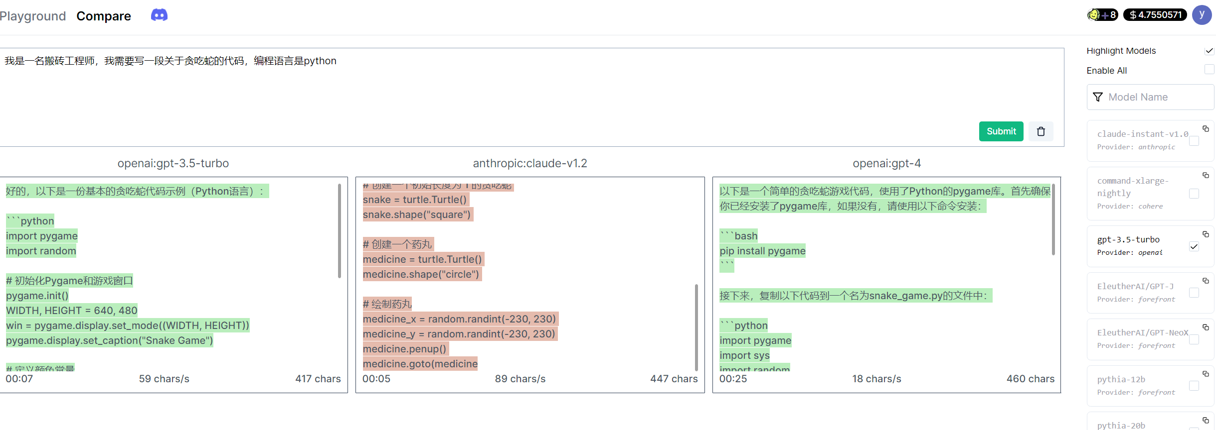Switch to the Playground tab

click(x=33, y=16)
